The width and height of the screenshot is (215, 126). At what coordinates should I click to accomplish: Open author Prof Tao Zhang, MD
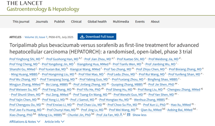pyautogui.click(x=117, y=69)
